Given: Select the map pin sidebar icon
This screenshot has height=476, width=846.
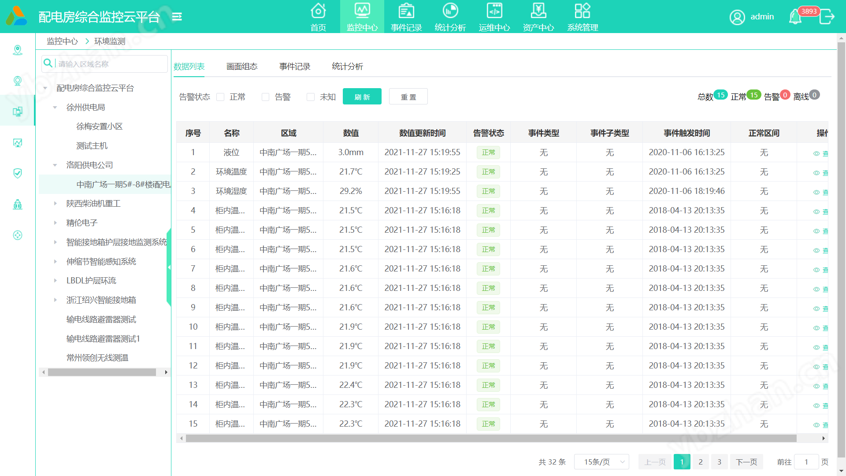Looking at the screenshot, I should (x=18, y=50).
